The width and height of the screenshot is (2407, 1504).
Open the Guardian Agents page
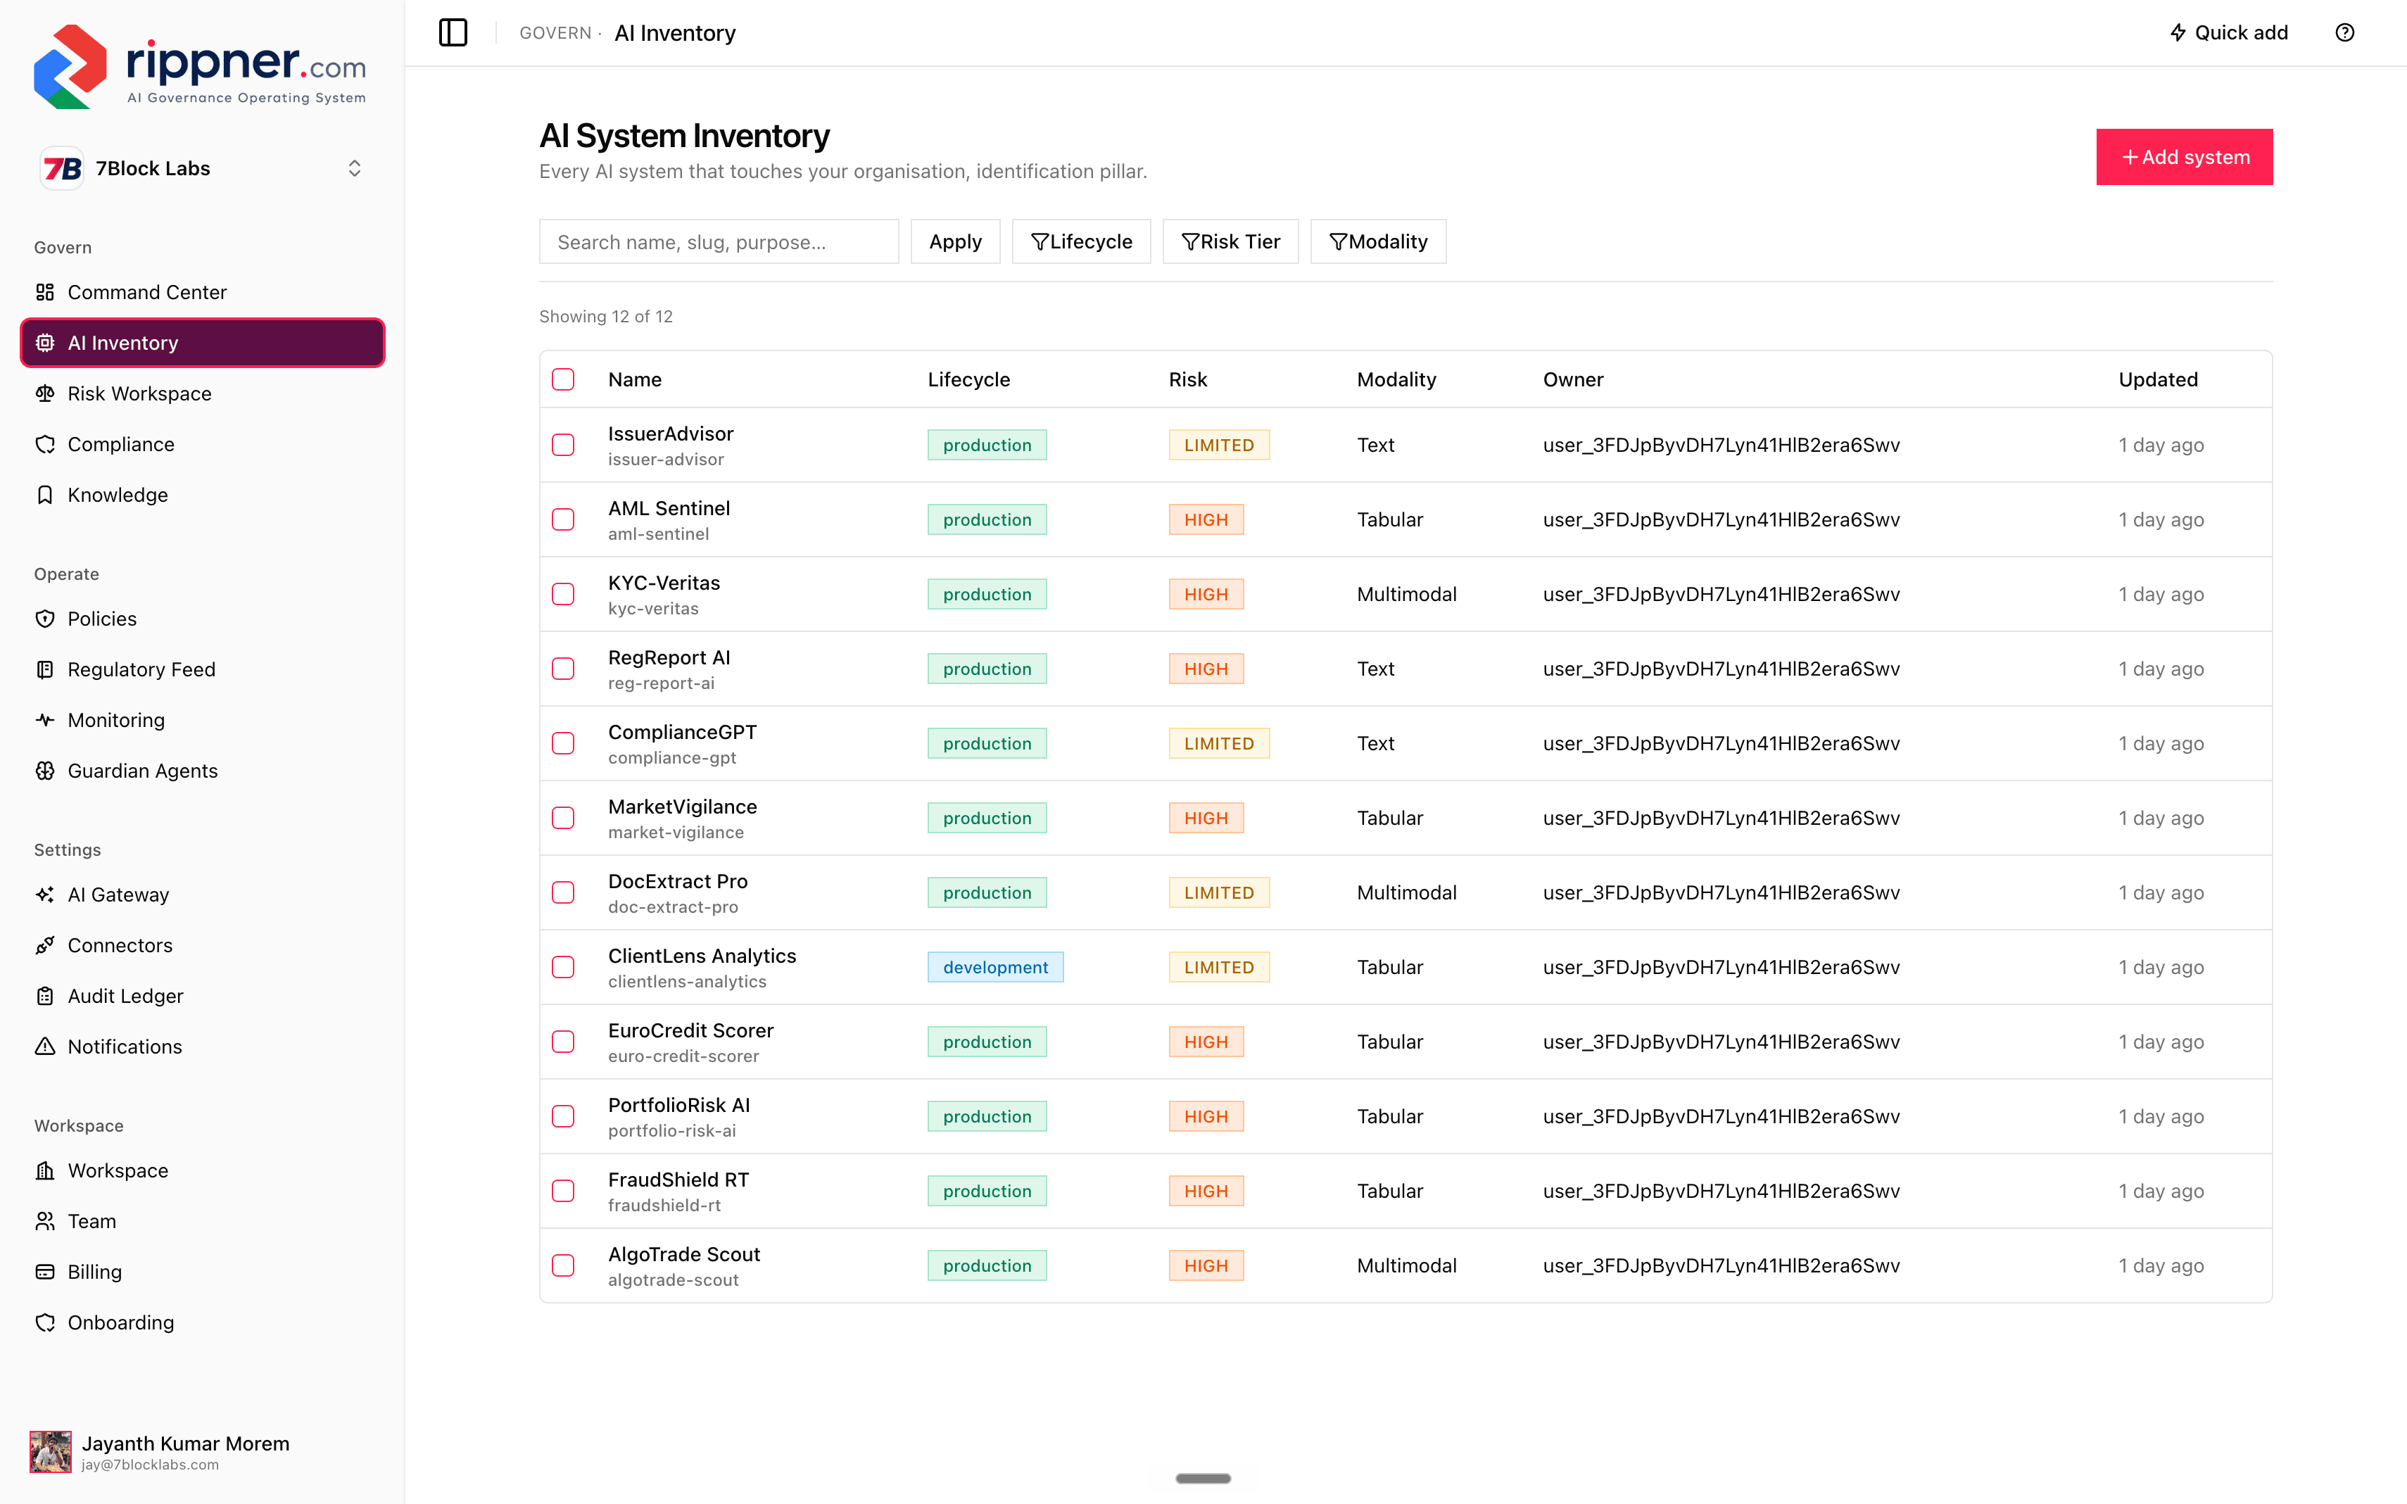tap(202, 771)
